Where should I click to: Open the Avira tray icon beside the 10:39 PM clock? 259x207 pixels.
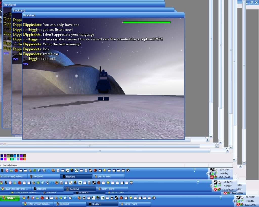[238, 205]
